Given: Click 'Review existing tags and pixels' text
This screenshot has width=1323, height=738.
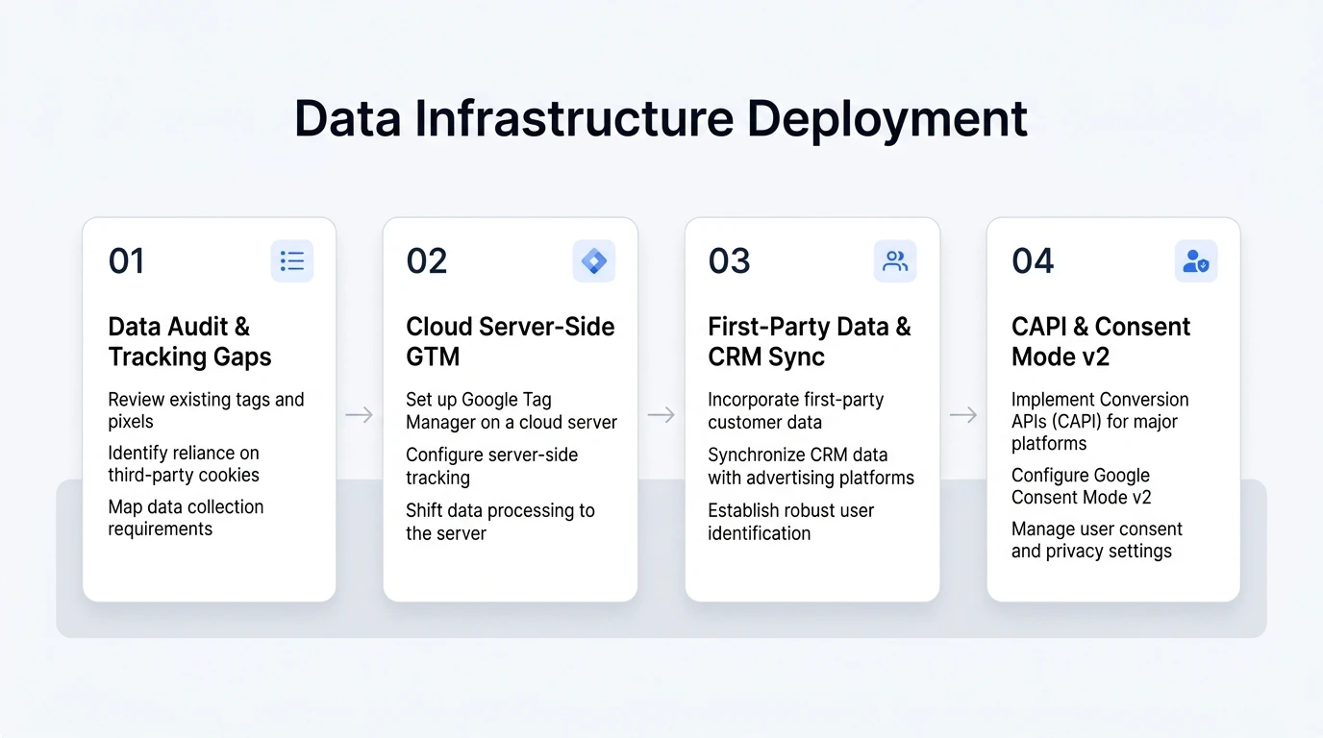Looking at the screenshot, I should tap(206, 410).
